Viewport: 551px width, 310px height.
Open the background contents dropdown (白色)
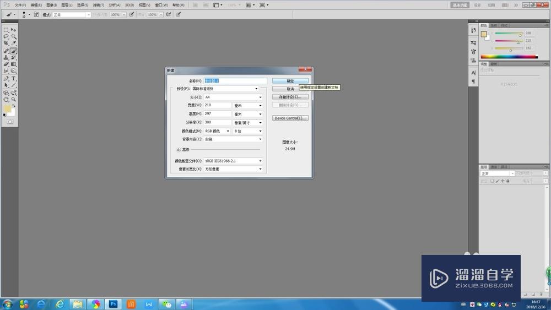233,139
